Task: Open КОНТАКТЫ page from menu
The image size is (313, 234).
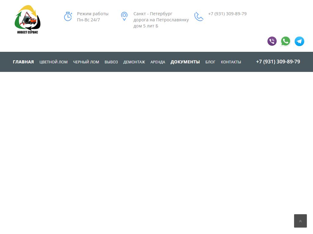Action: (x=231, y=62)
